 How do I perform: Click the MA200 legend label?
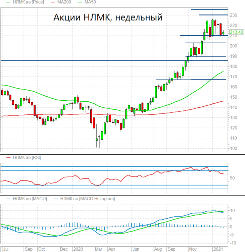pos(64,2)
